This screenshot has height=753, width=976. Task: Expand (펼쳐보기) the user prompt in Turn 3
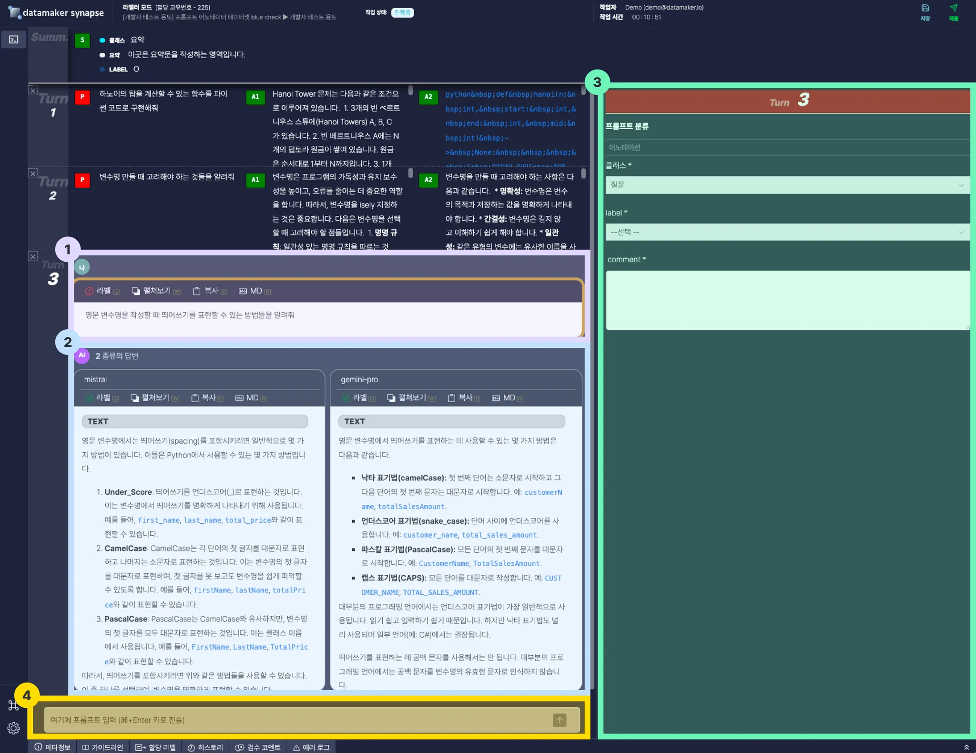(x=156, y=291)
